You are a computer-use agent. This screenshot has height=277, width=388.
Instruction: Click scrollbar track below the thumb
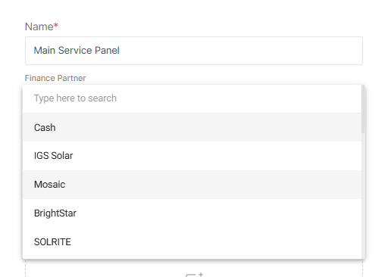pyautogui.click(x=363, y=195)
